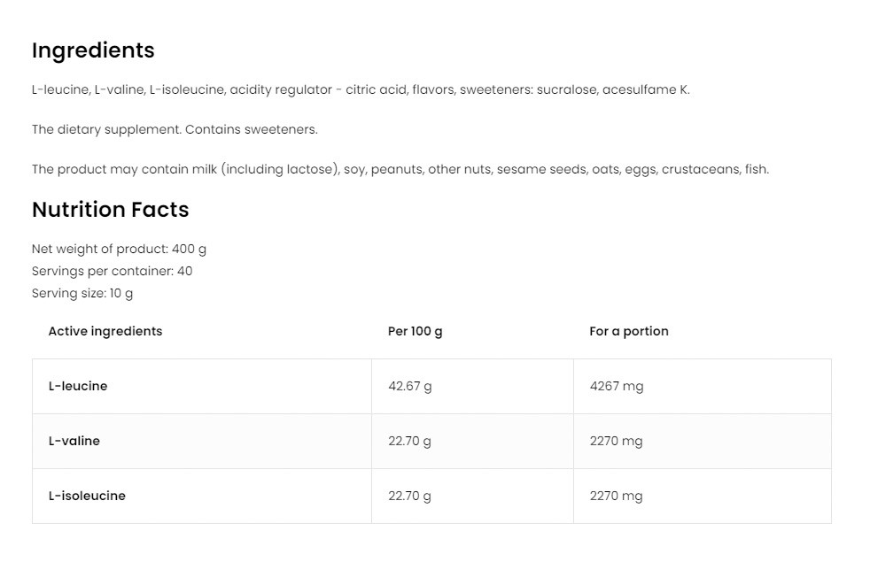The height and width of the screenshot is (570, 870).
Task: Select the L-isoleucine row label
Action: [87, 496]
